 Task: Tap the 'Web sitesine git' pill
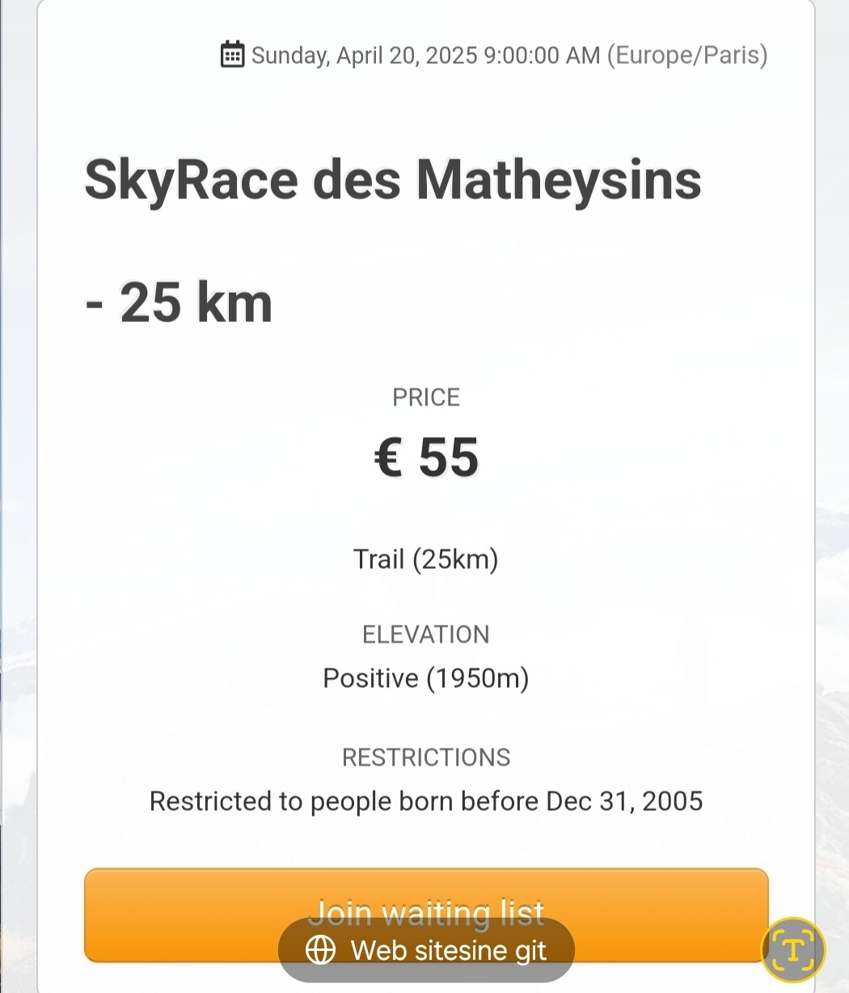coord(426,950)
